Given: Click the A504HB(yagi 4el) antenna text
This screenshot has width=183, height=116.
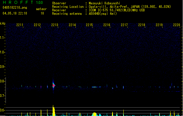Looking at the screenshot, I should pyautogui.click(x=103, y=14).
